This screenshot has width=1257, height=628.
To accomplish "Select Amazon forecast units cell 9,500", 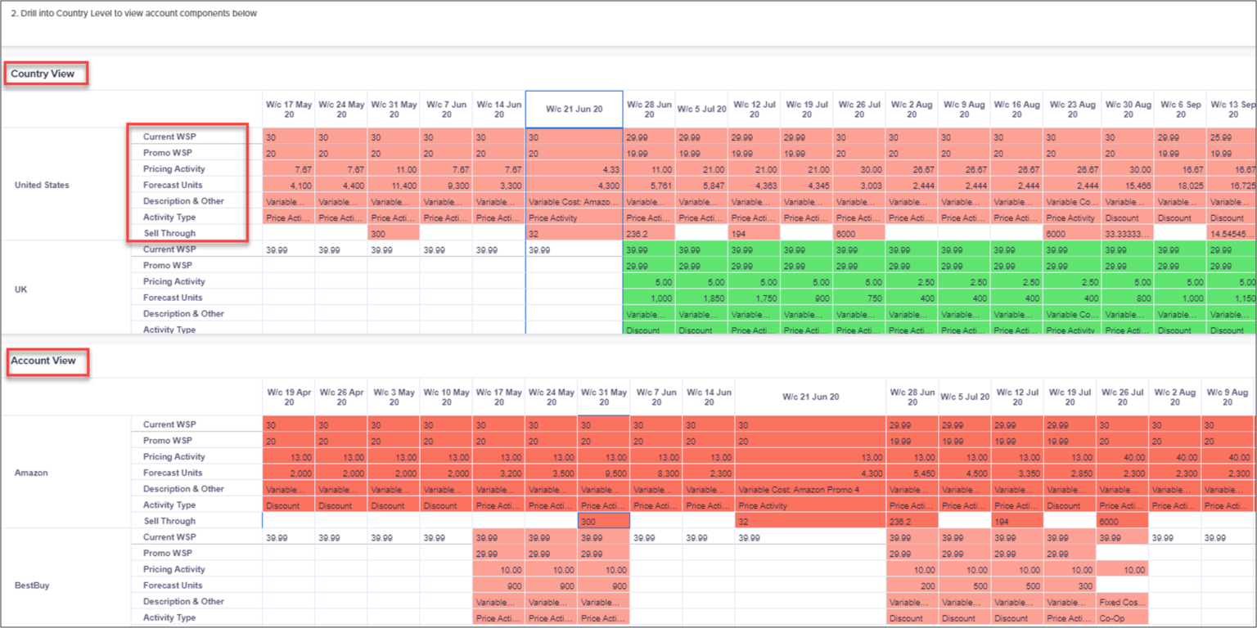I will (x=603, y=473).
